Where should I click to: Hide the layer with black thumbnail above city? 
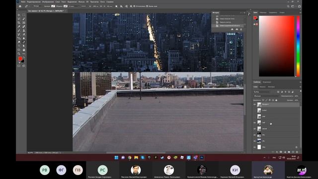(254, 135)
